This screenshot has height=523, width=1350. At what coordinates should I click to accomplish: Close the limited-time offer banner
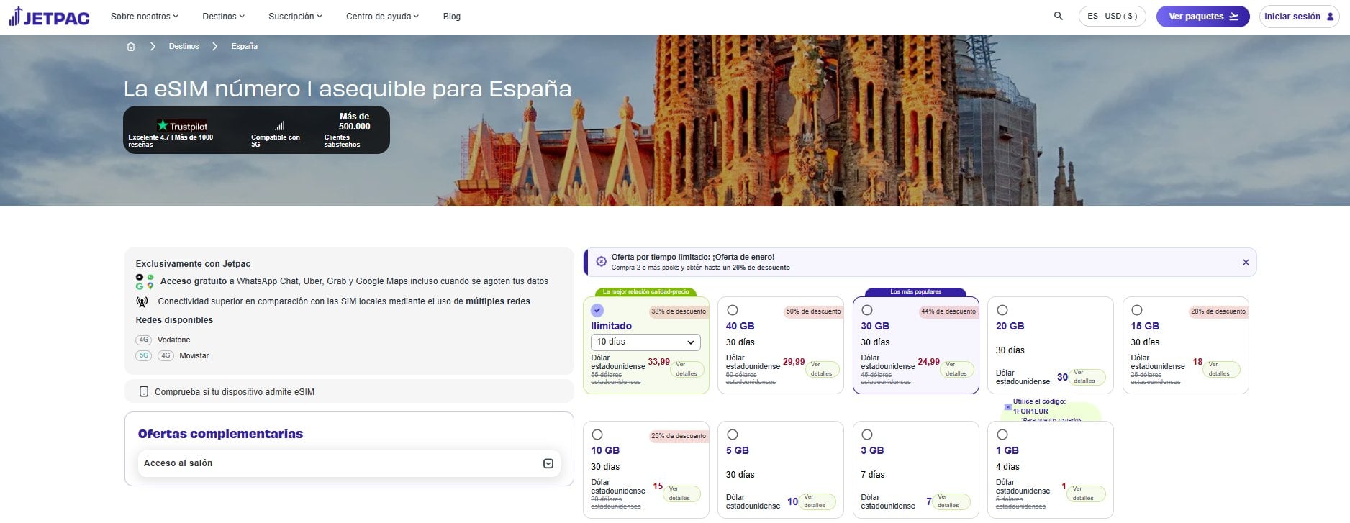(1246, 263)
